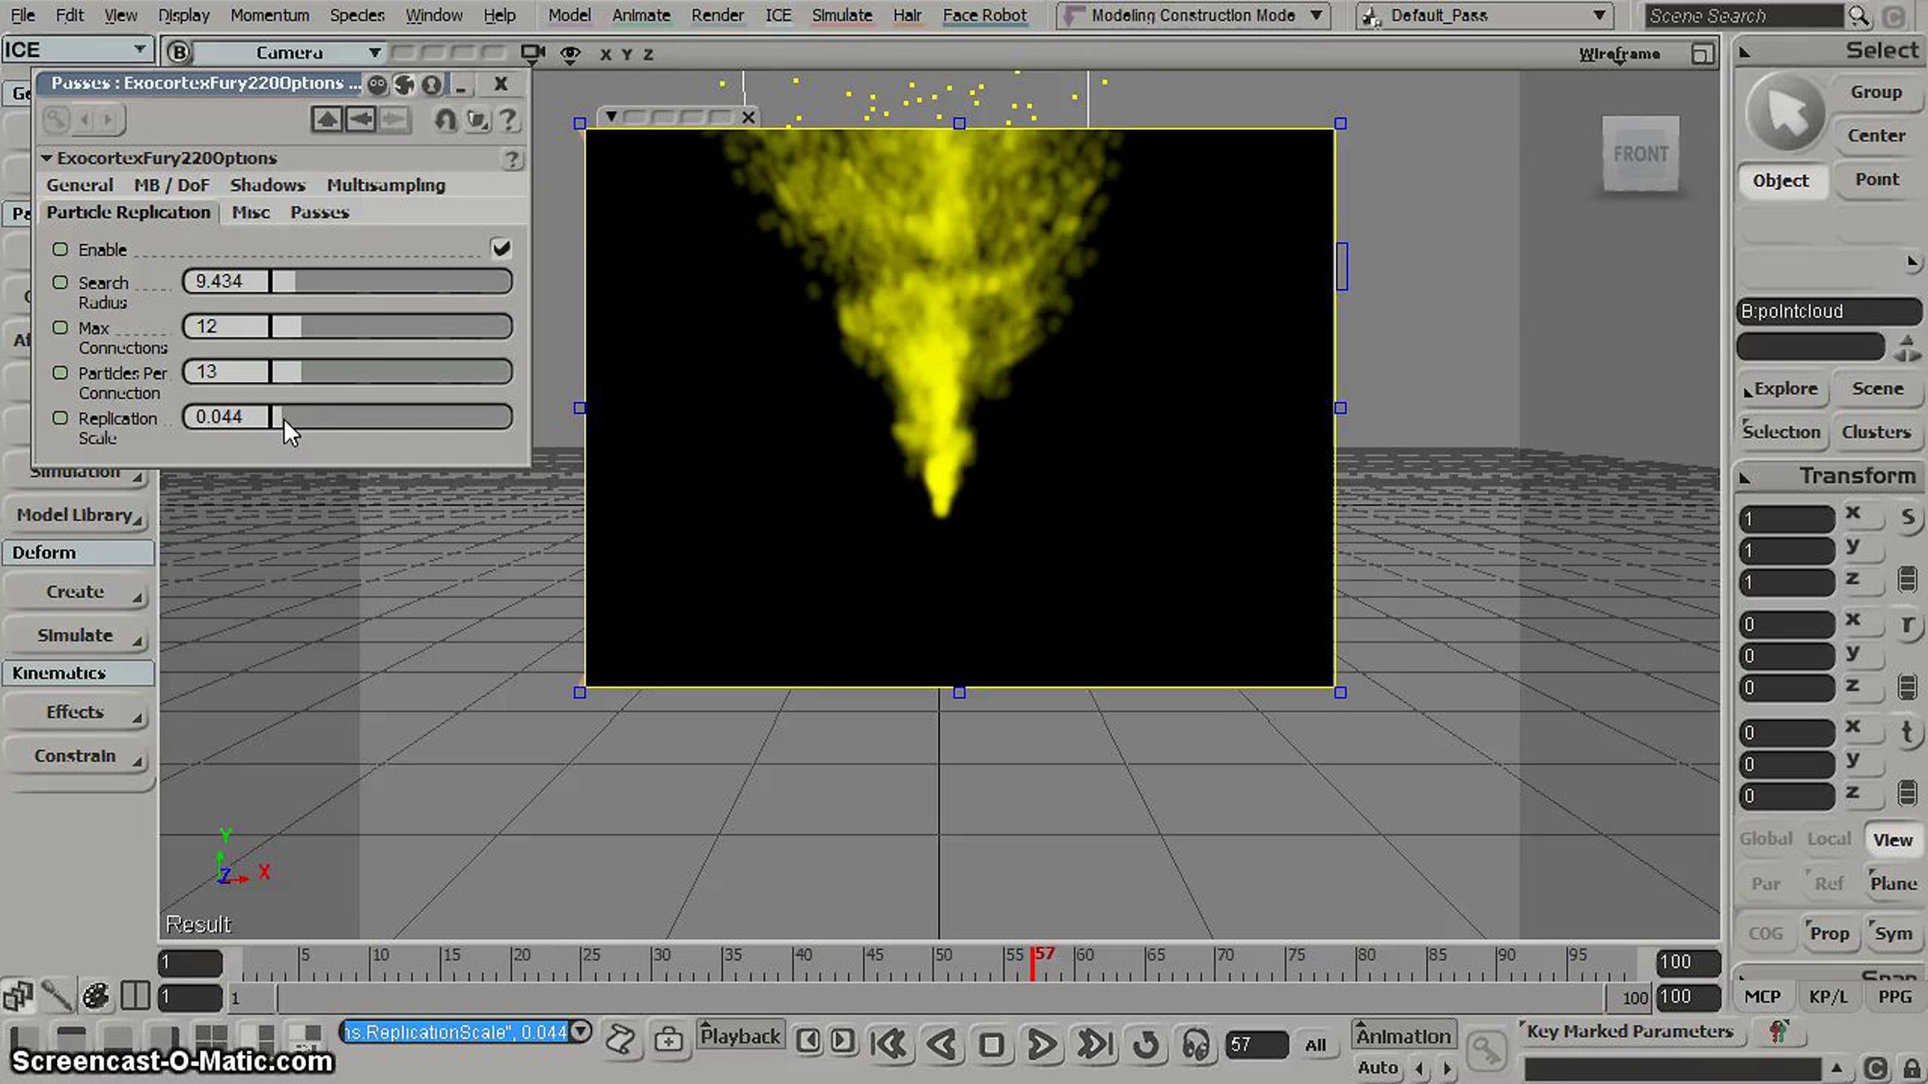Click the viewport maximize icon beside Wireframe
This screenshot has height=1084, width=1928.
click(1701, 54)
